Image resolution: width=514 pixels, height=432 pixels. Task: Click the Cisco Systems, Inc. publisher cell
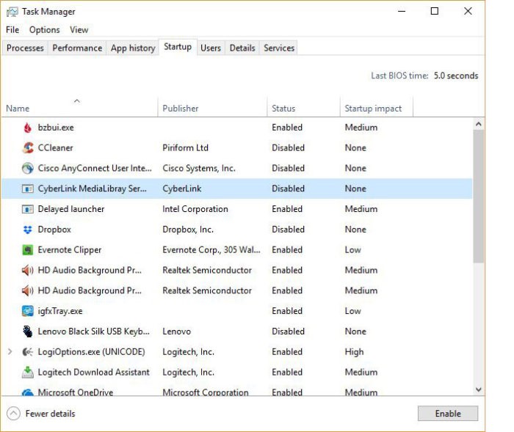coord(199,169)
